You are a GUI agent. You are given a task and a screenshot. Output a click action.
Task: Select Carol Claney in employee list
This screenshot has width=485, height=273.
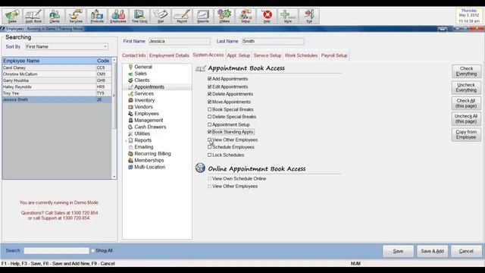(x=57, y=67)
